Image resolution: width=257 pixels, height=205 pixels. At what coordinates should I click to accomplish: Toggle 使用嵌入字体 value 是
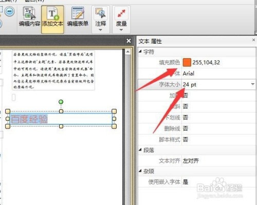tap(186, 182)
